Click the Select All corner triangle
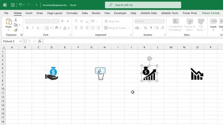The width and height of the screenshot is (223, 125). (3, 48)
